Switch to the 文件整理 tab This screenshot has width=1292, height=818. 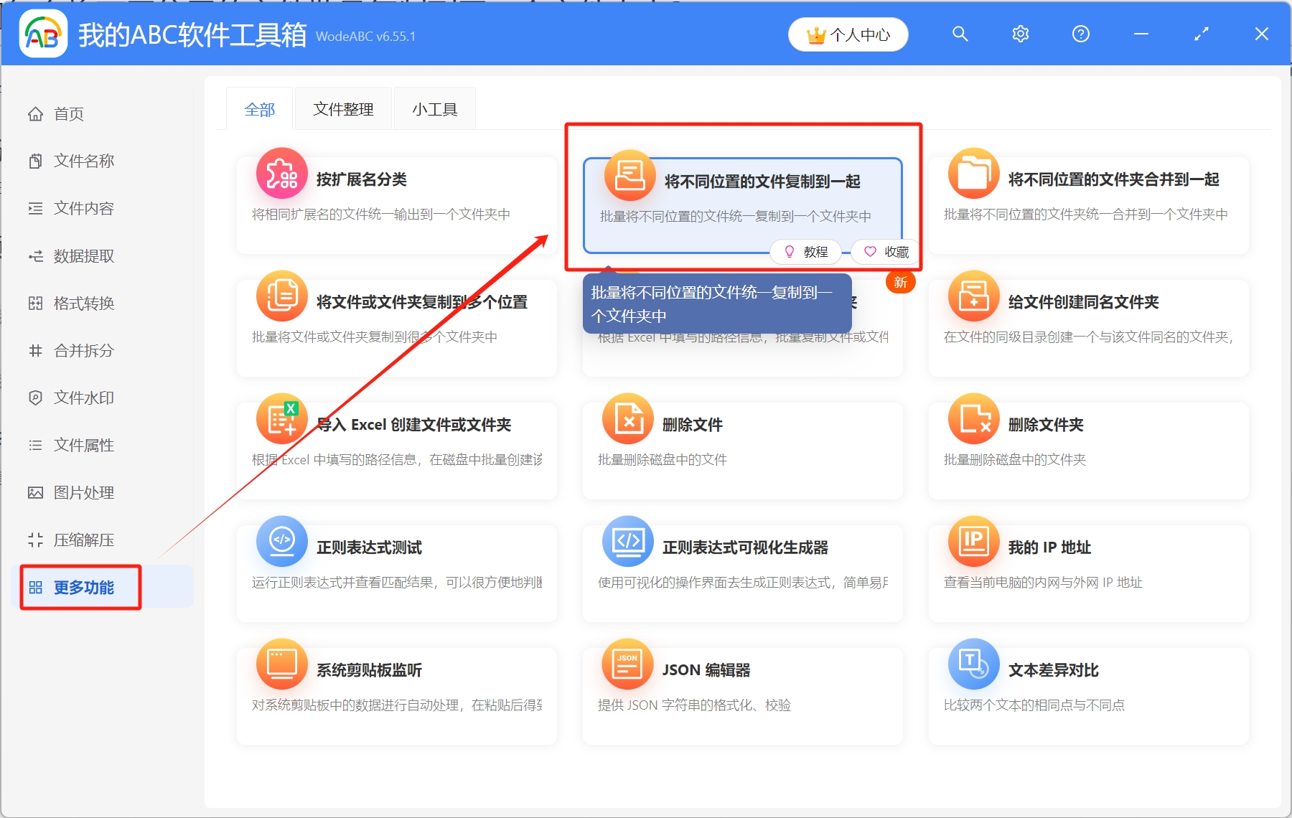pos(343,108)
